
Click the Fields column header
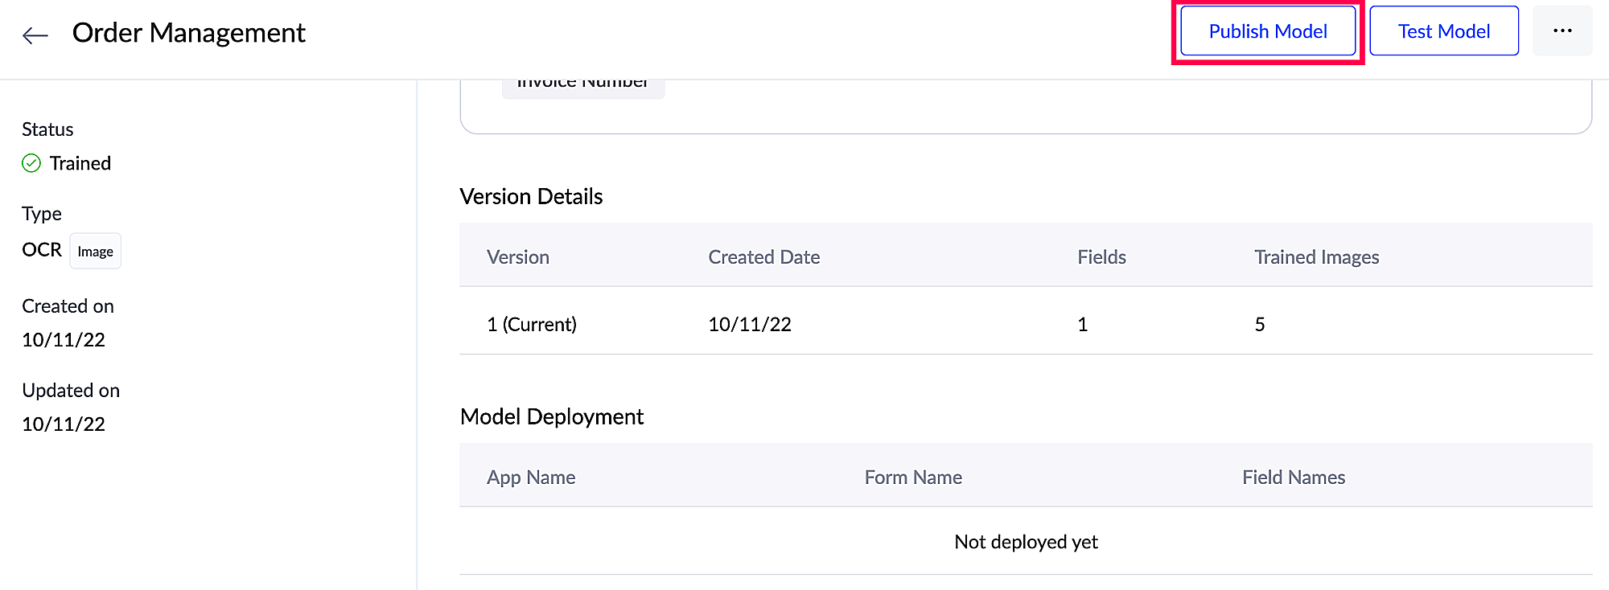pos(1101,257)
